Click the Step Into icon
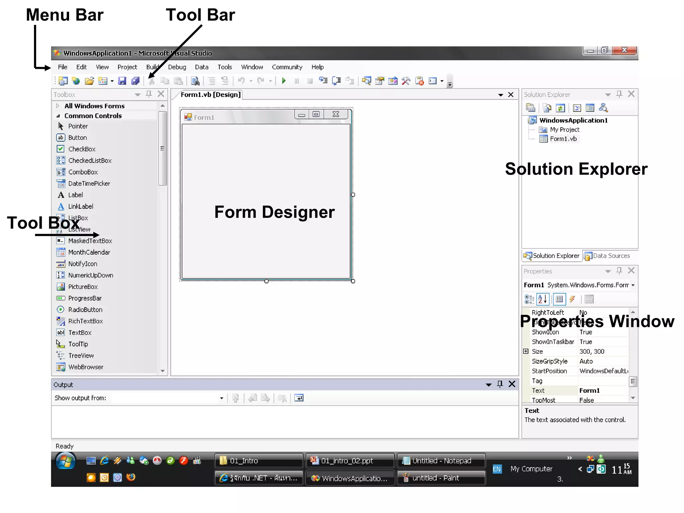 point(323,80)
